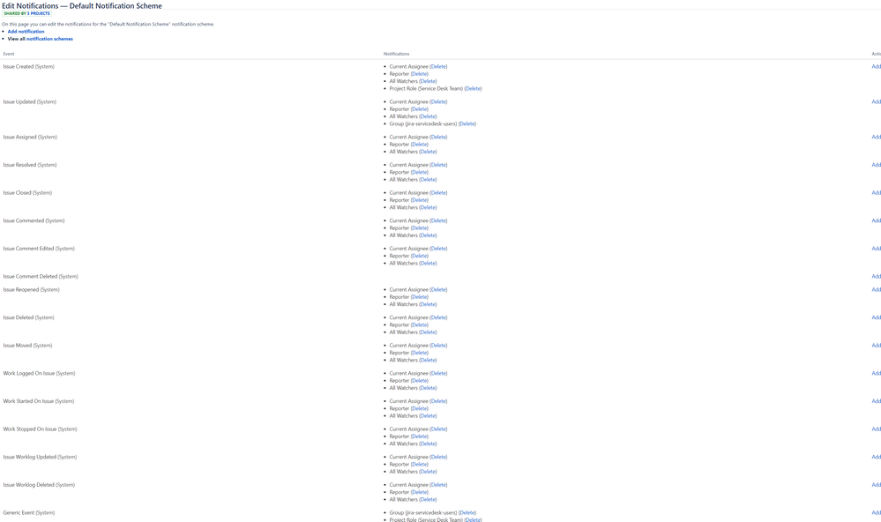Add a notification to Issue Created

coord(876,66)
